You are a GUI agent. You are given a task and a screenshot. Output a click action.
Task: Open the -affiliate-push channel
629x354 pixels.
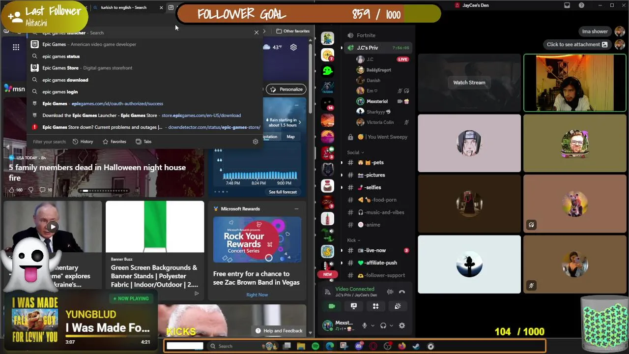click(x=378, y=263)
